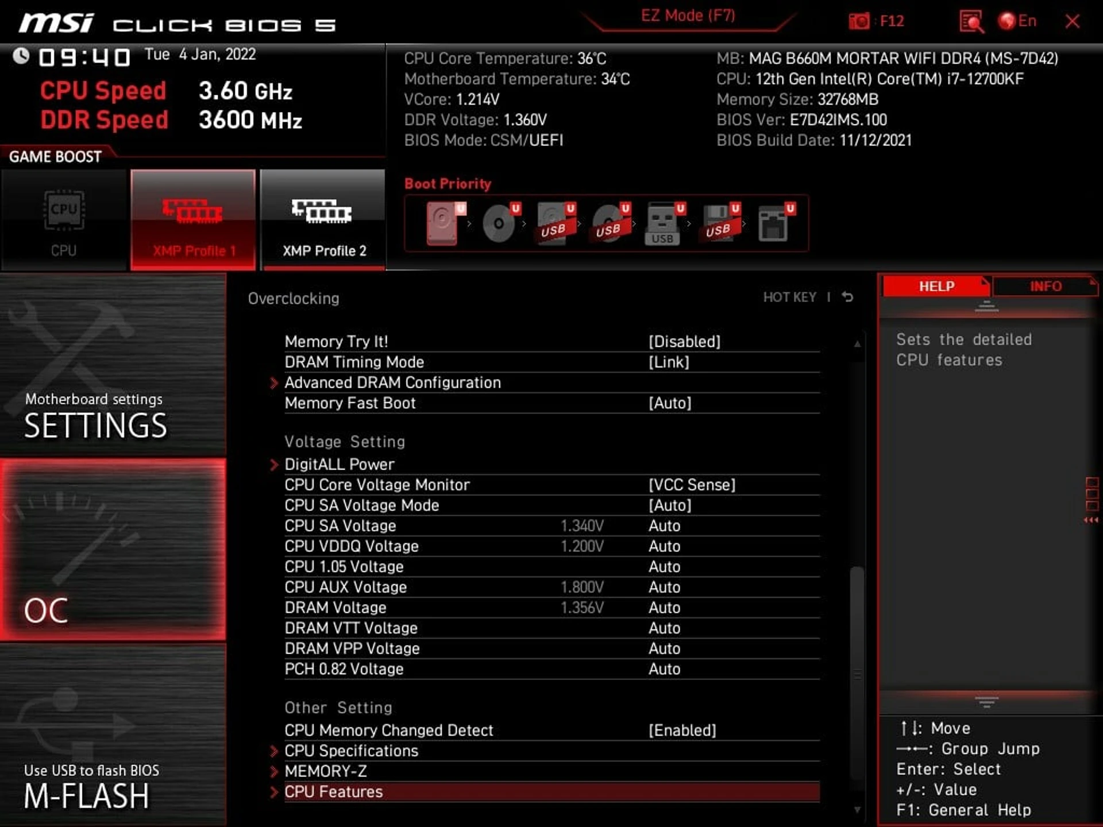Click the back arrow icon beside HOT KEY

(x=847, y=297)
